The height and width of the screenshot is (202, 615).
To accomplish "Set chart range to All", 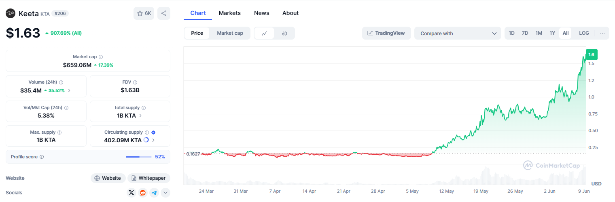I will click(565, 33).
